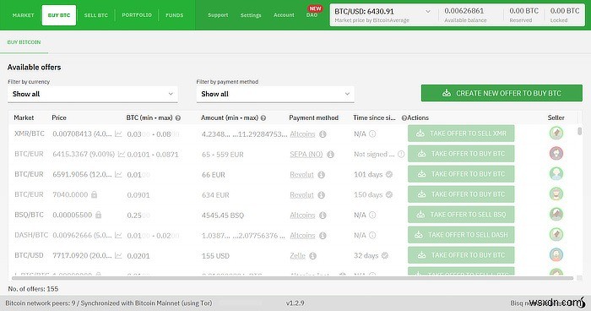Screen dimensions: 591x311
Task: Click Create New Offer to Buy BTC
Action: click(x=502, y=93)
